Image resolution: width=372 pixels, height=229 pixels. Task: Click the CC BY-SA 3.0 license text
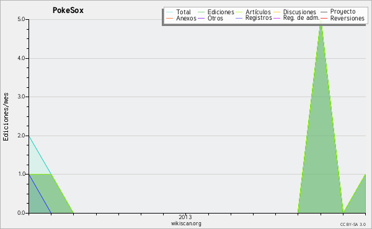point(353,225)
